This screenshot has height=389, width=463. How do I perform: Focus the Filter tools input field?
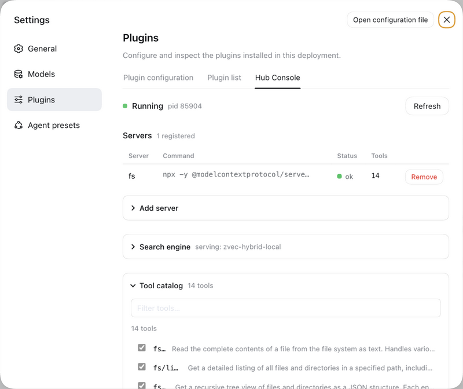[x=286, y=308]
